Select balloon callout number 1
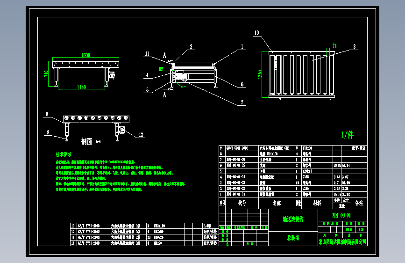The height and width of the screenshot is (263, 405). pos(242,47)
